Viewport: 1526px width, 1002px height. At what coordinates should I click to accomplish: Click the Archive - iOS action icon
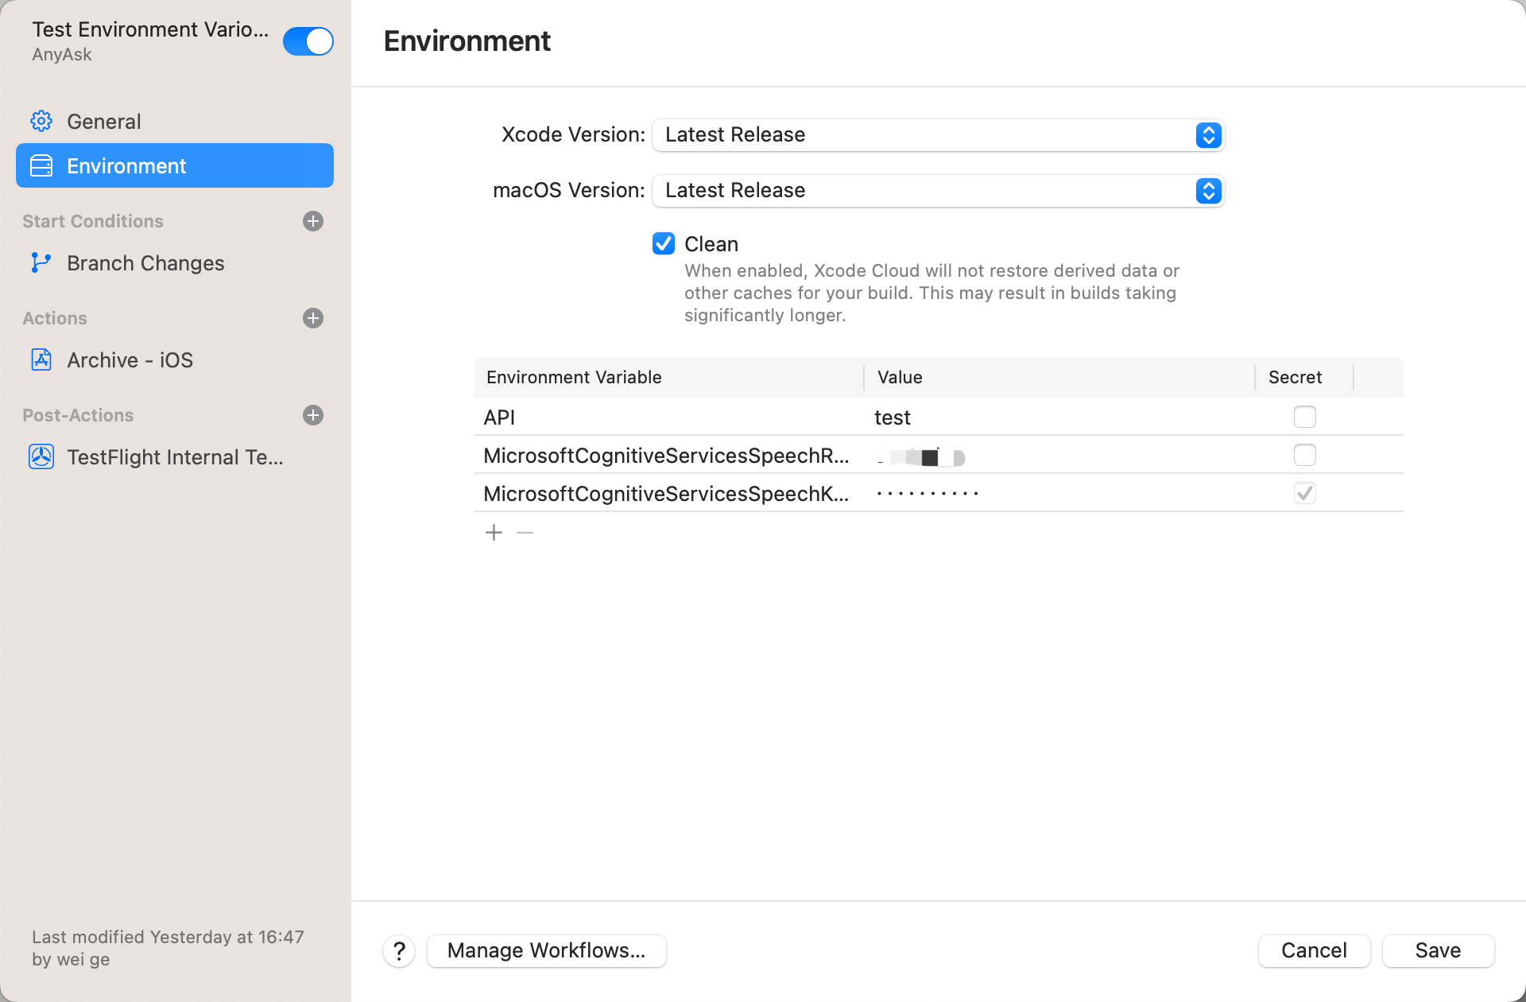coord(41,359)
